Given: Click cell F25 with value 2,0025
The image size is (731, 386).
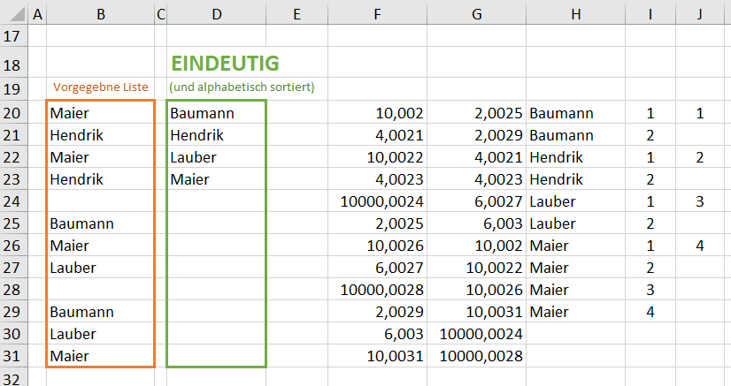Looking at the screenshot, I should tap(378, 223).
